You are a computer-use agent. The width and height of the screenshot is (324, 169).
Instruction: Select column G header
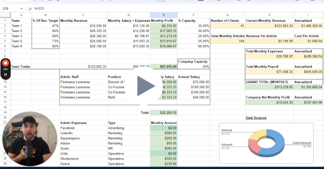(228, 15)
